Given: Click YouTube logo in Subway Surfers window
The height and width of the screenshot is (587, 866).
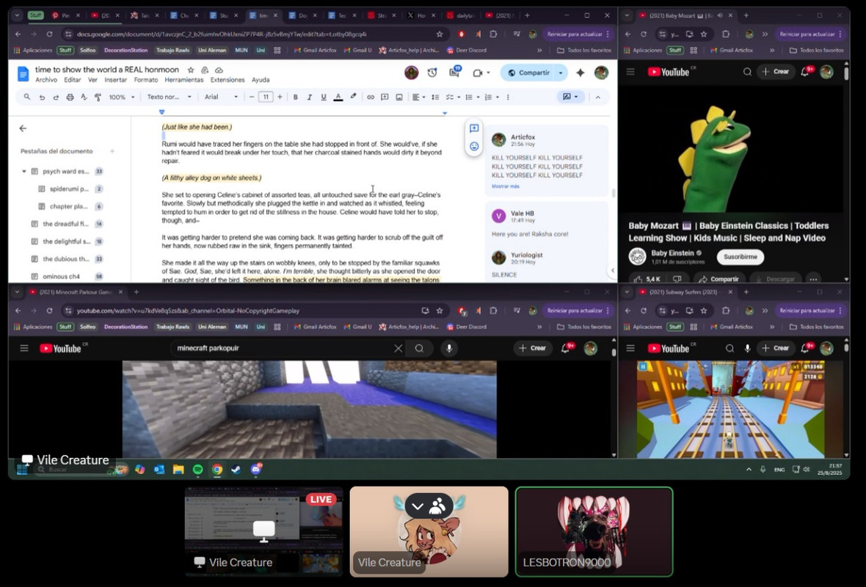Looking at the screenshot, I should click(x=669, y=349).
